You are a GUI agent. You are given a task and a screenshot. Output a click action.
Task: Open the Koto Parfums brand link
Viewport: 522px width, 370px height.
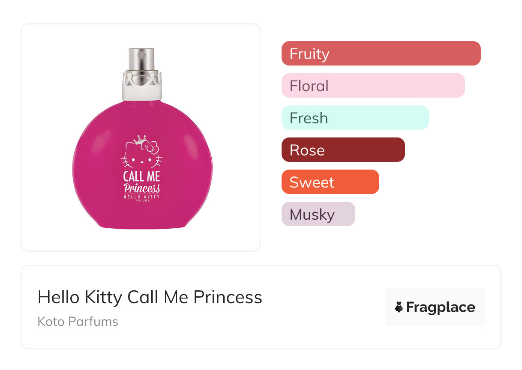pos(78,321)
